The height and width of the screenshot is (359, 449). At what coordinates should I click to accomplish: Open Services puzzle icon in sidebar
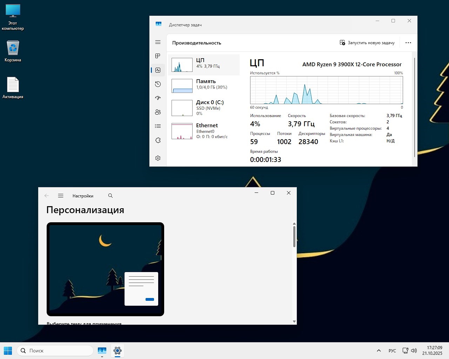pyautogui.click(x=158, y=140)
